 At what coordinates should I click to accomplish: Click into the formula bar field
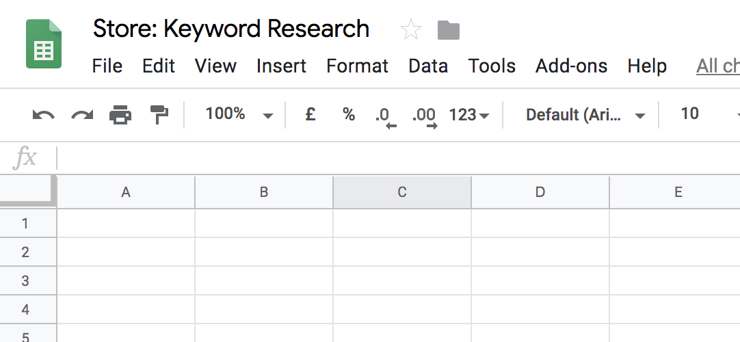397,158
